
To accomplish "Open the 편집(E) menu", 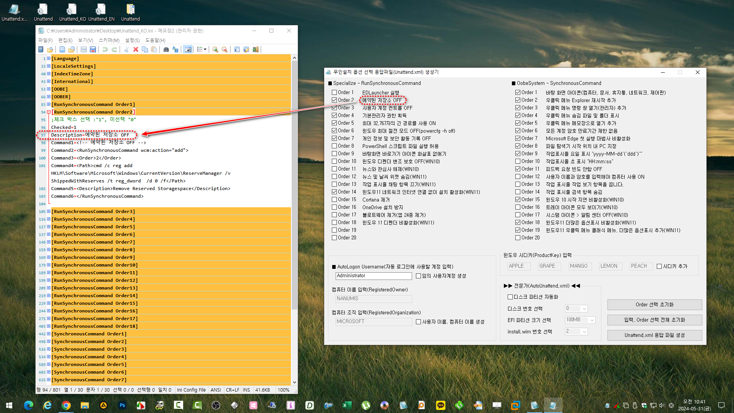I will [x=65, y=40].
